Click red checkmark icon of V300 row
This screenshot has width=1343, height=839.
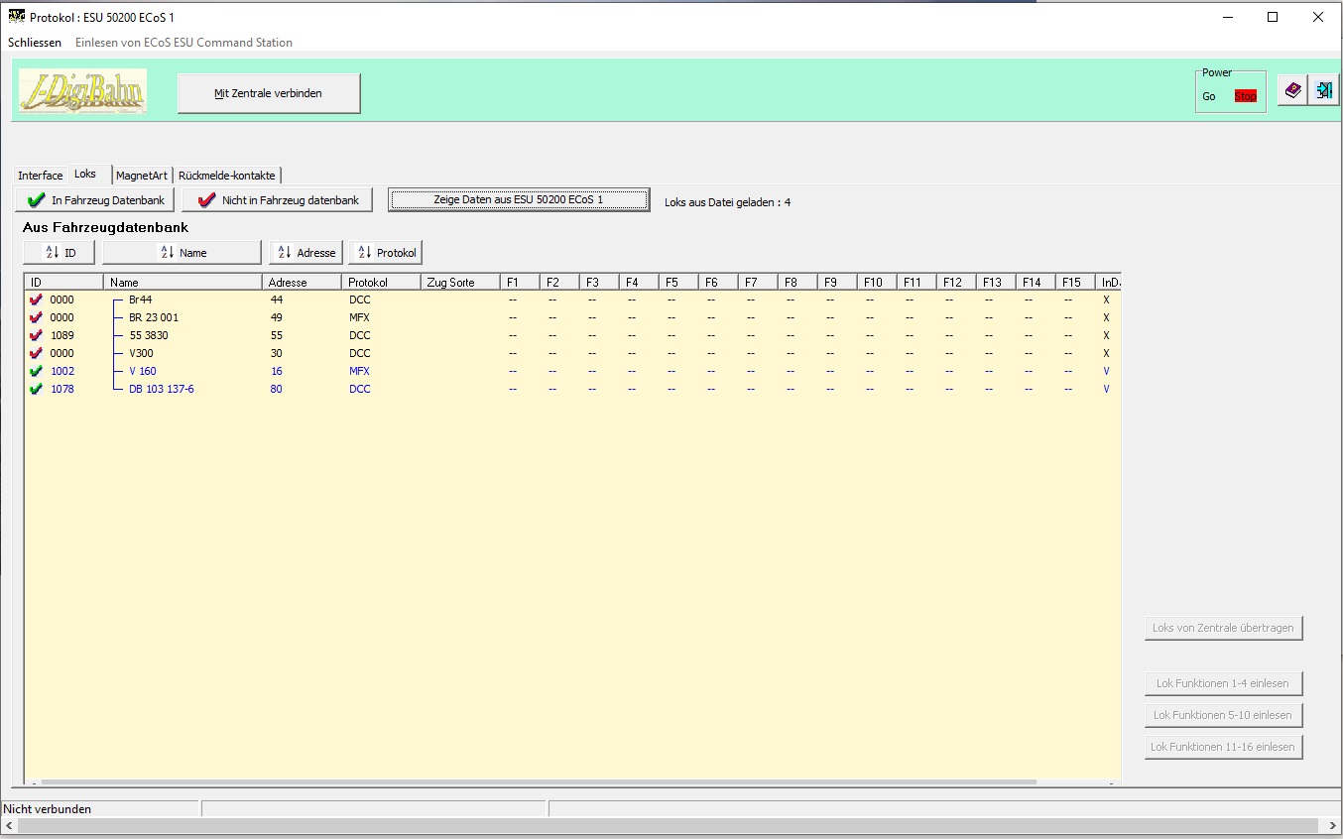pos(37,353)
